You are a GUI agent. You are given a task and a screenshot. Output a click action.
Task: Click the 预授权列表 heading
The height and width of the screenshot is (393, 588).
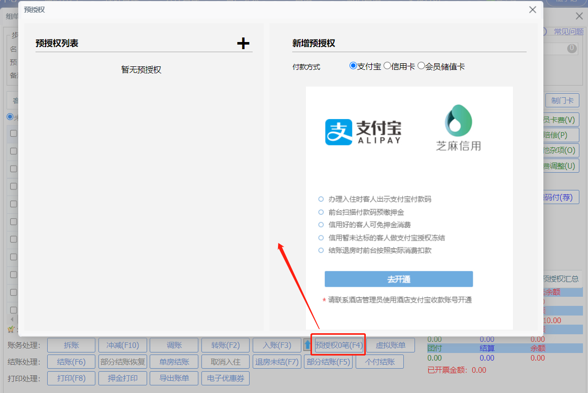point(57,44)
